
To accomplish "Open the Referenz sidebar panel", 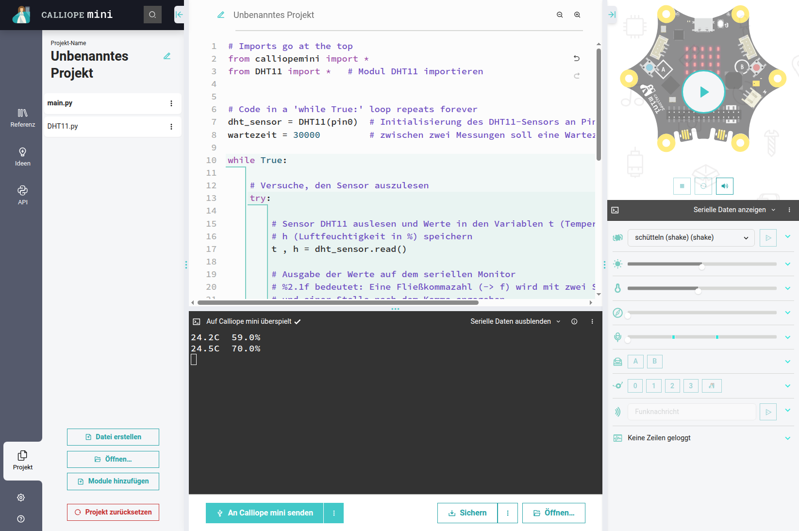I will pos(23,118).
